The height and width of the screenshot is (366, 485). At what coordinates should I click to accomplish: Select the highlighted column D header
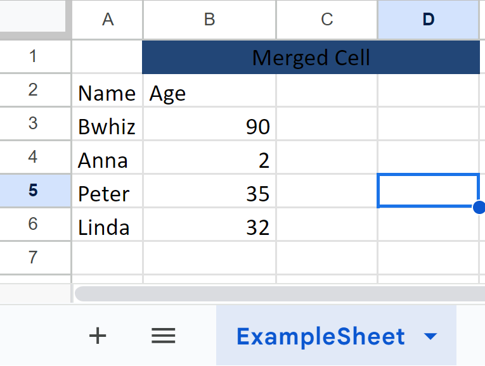(429, 20)
